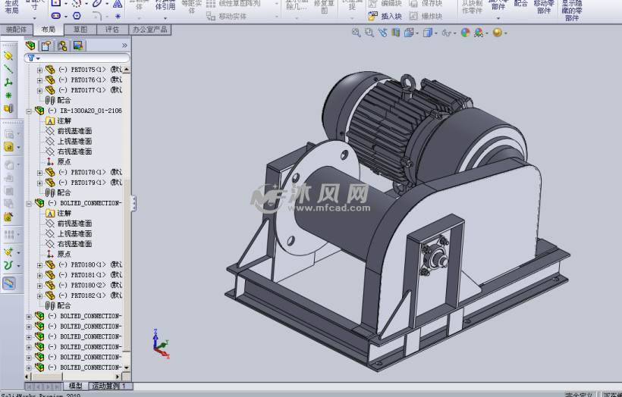This screenshot has height=397, width=622.
Task: Click the Apply Scene icon
Action: pyautogui.click(x=479, y=33)
